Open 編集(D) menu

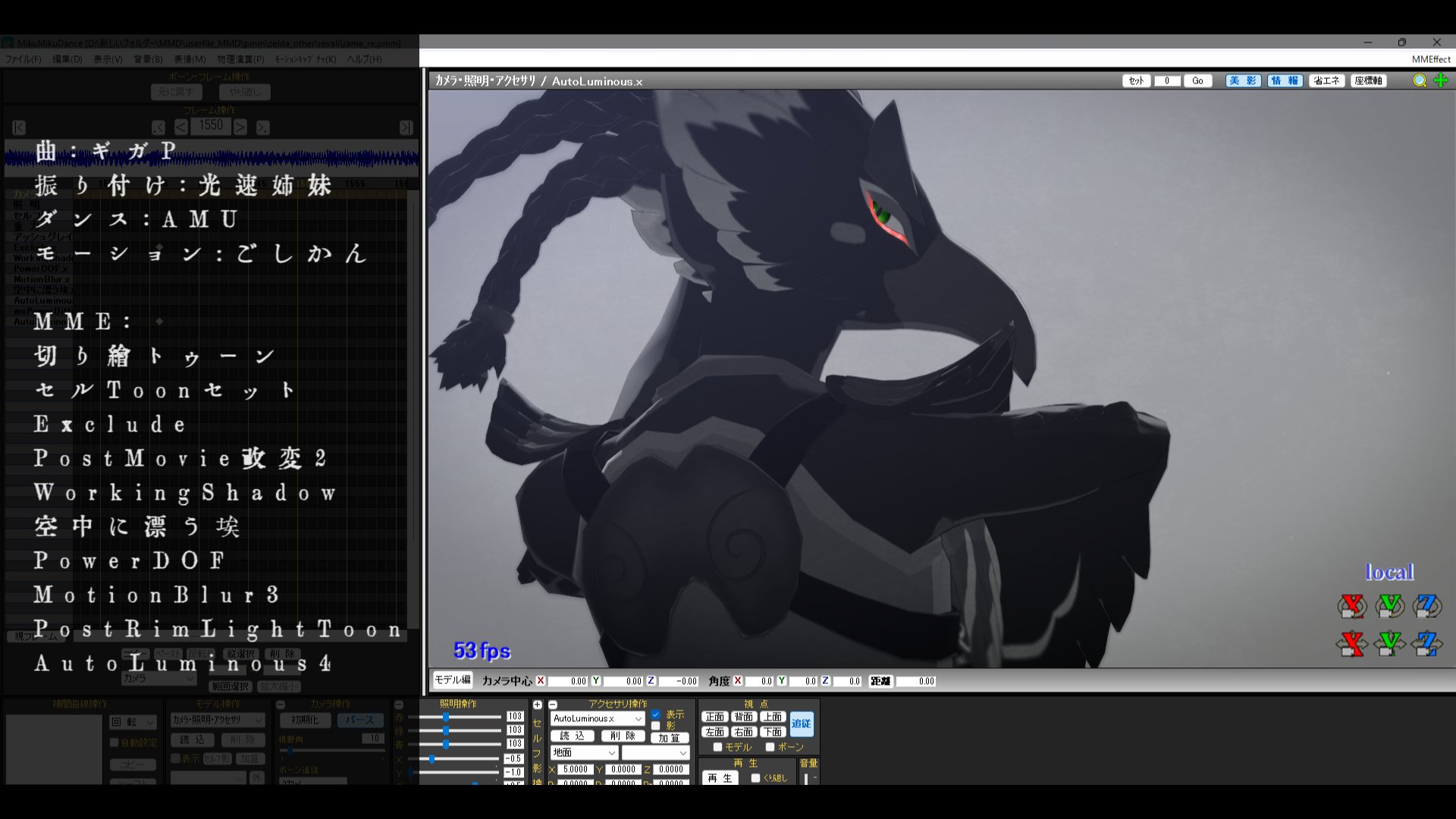[x=67, y=59]
